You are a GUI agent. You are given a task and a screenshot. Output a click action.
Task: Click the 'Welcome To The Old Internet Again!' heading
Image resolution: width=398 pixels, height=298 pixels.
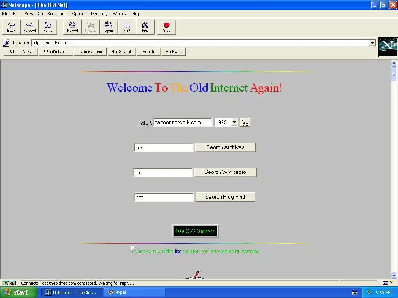pyautogui.click(x=194, y=88)
